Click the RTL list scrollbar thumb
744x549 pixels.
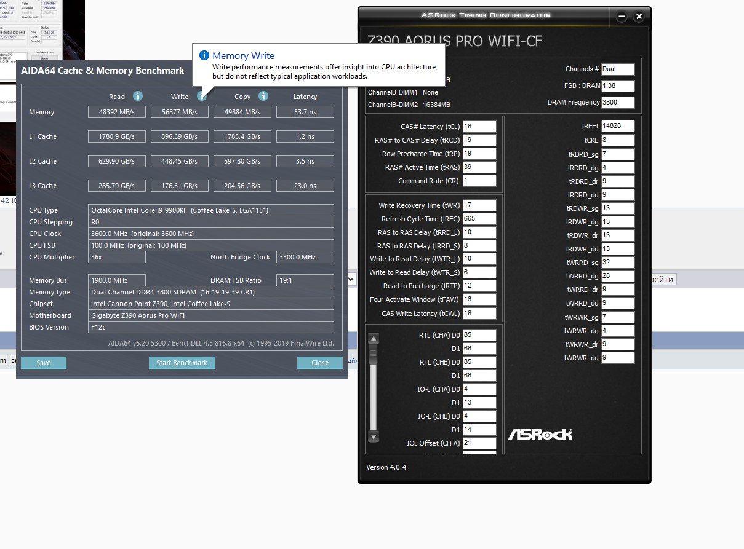click(x=374, y=355)
